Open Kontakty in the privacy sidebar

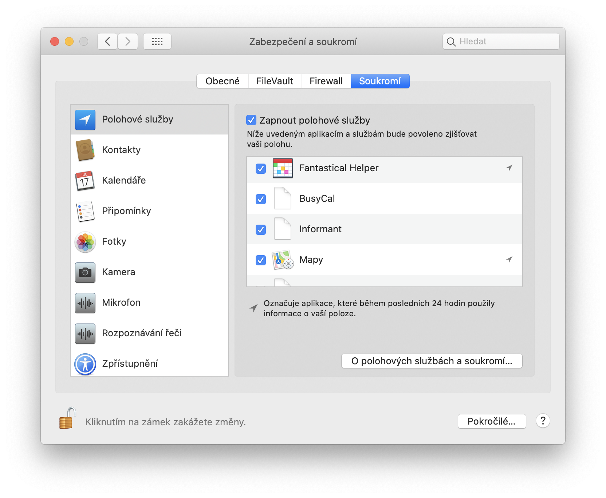point(121,150)
